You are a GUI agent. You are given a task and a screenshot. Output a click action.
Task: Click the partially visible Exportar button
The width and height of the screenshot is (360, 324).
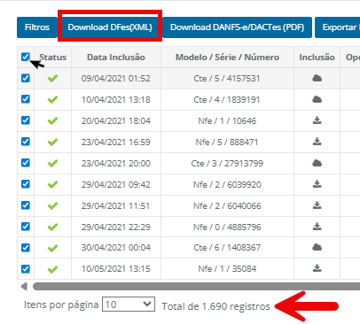point(338,27)
